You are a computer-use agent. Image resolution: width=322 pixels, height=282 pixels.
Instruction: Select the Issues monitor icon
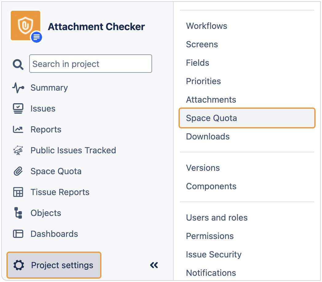18,108
